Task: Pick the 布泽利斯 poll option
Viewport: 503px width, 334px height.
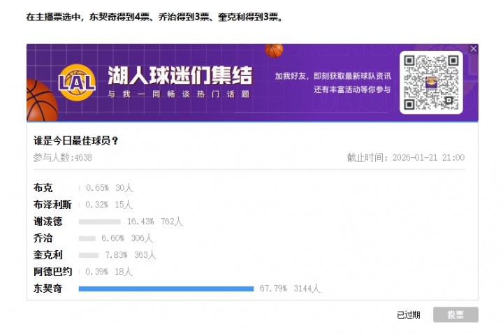Action: coord(52,205)
